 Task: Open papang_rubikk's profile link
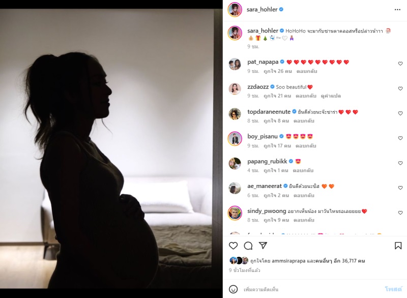(x=267, y=161)
